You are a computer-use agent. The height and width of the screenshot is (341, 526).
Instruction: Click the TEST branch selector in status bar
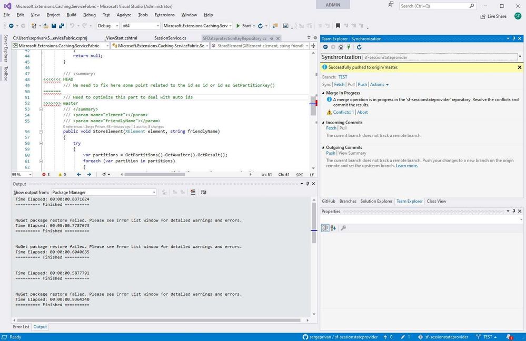tap(487, 337)
